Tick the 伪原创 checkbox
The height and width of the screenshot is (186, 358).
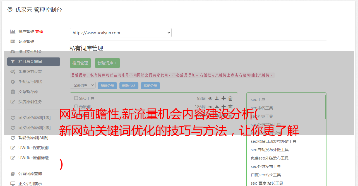[x=76, y=107]
